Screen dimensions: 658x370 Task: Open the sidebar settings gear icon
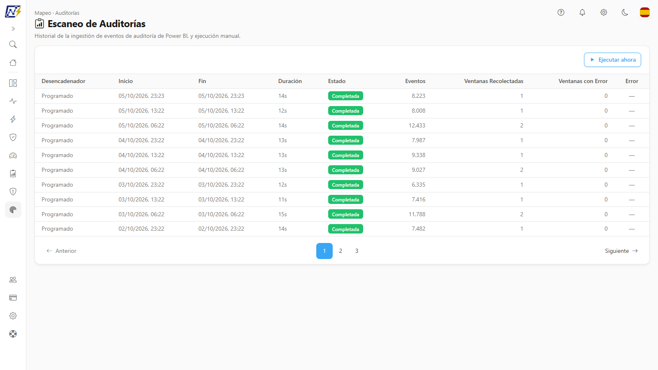tap(13, 316)
